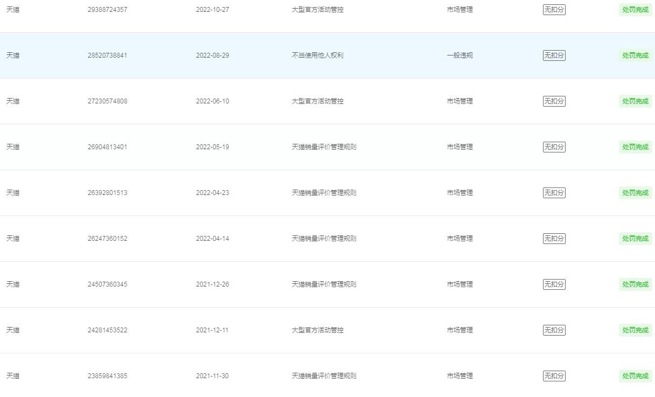The image size is (655, 397).
Task: Click 市场管理 in the 2021-11-30 row
Action: click(460, 376)
